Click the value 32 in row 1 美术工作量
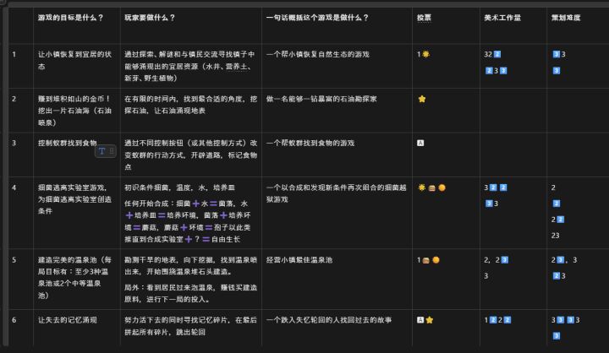Screen dimensions: 609x353 coord(488,54)
